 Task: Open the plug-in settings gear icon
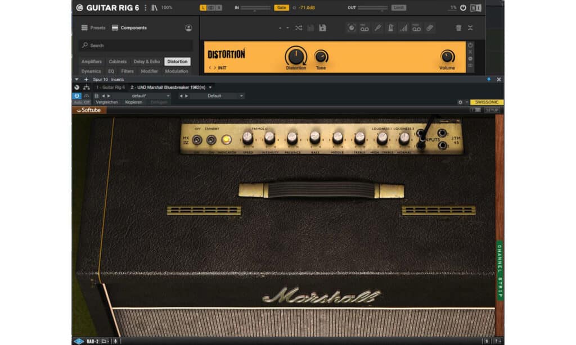(x=460, y=102)
